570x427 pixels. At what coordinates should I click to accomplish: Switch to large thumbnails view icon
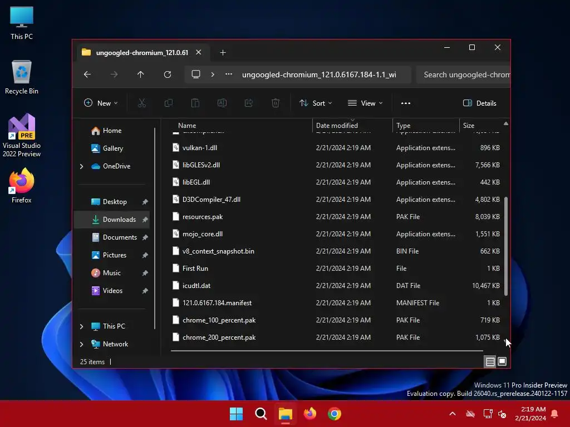[x=502, y=361]
